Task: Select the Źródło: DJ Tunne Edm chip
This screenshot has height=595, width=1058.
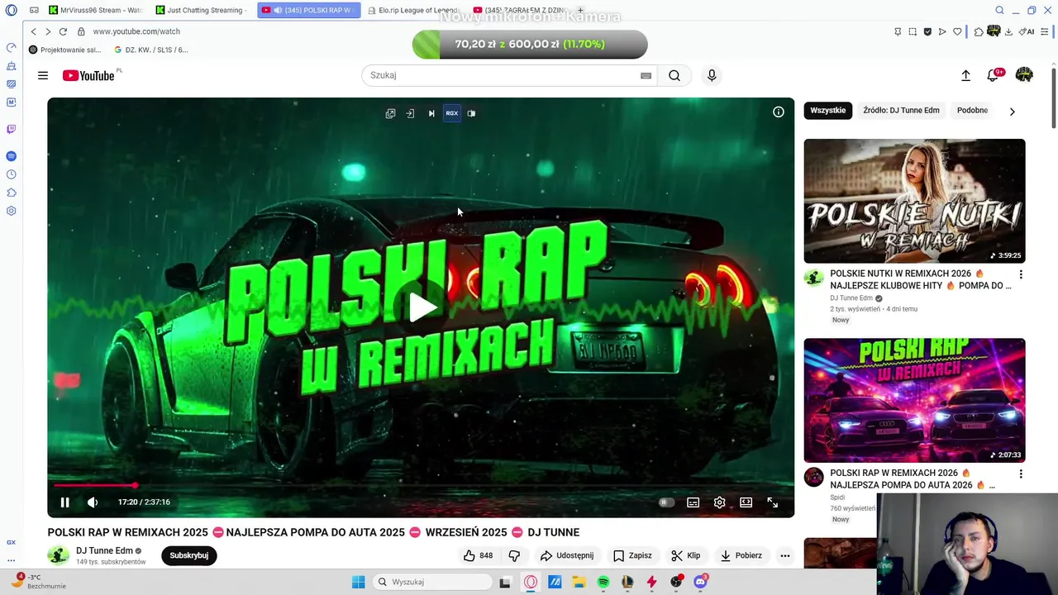Action: [901, 111]
